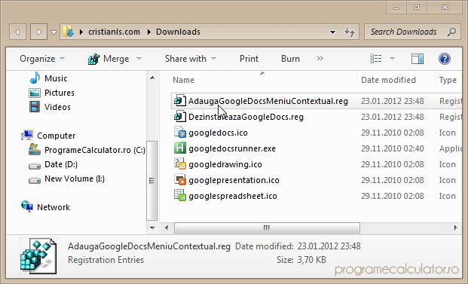Select Downloads in the address path
The width and height of the screenshot is (468, 284).
point(178,32)
